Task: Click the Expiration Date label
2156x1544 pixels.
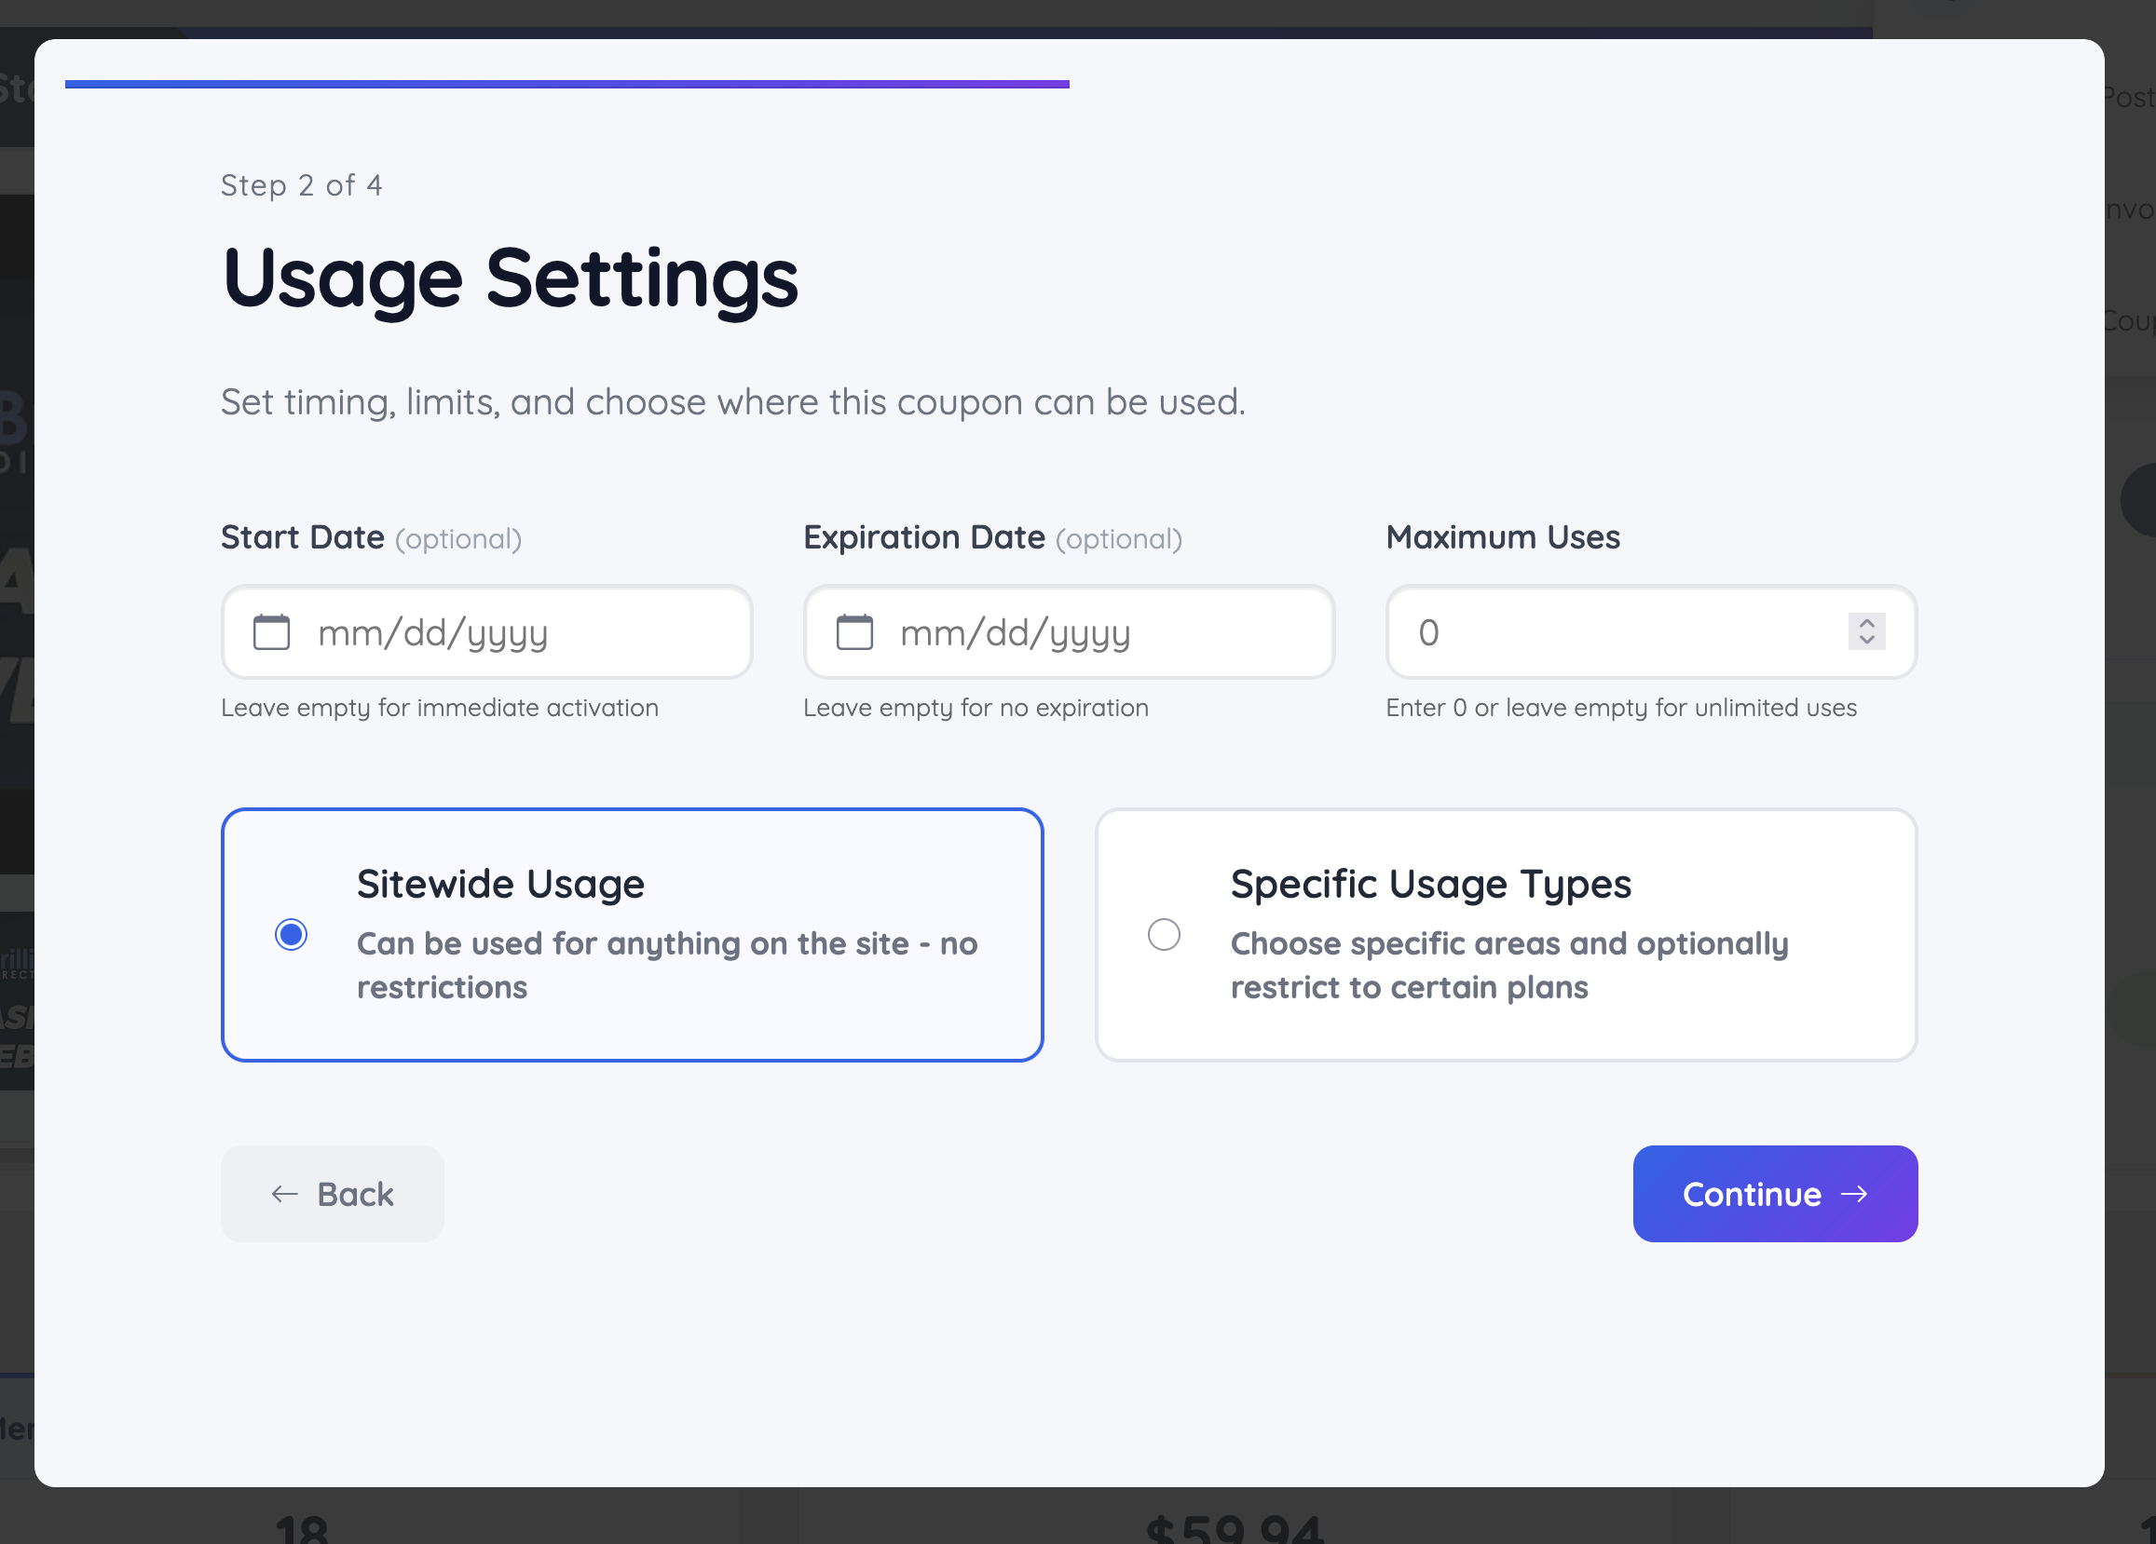Action: tap(923, 537)
